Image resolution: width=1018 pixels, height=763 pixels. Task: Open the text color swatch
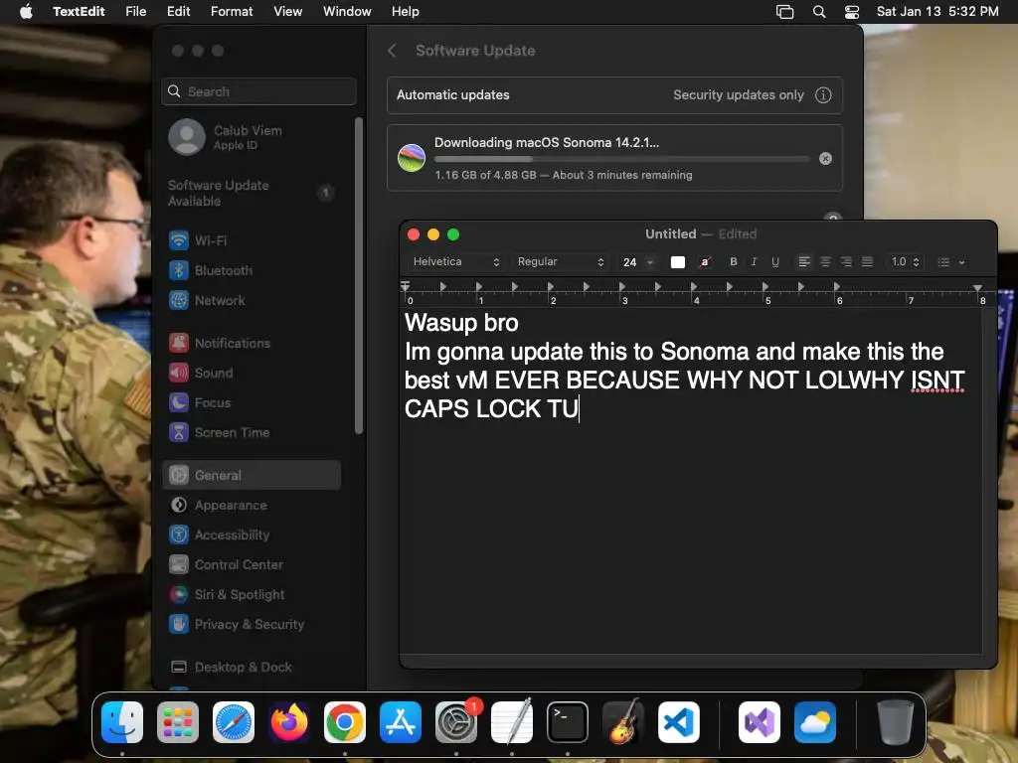pyautogui.click(x=677, y=261)
